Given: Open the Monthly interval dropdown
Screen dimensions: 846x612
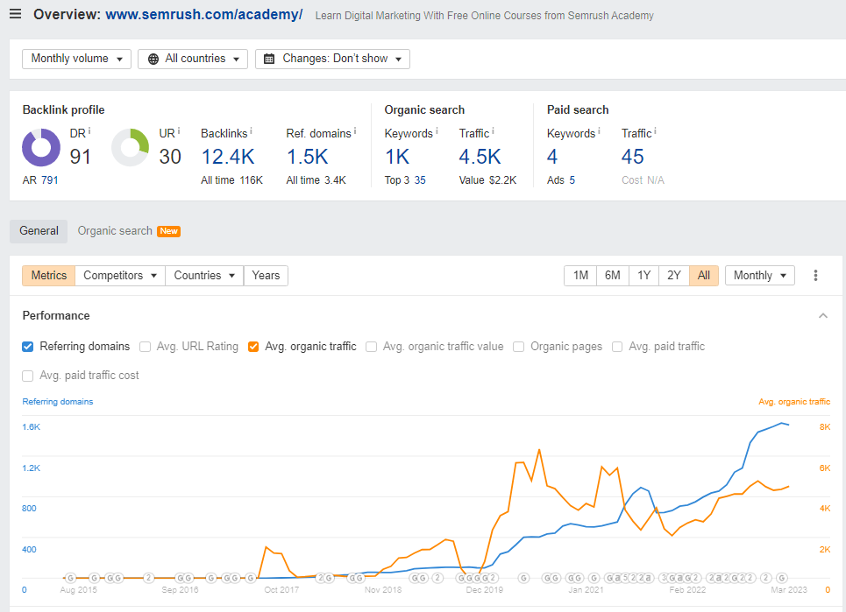Looking at the screenshot, I should 760,275.
